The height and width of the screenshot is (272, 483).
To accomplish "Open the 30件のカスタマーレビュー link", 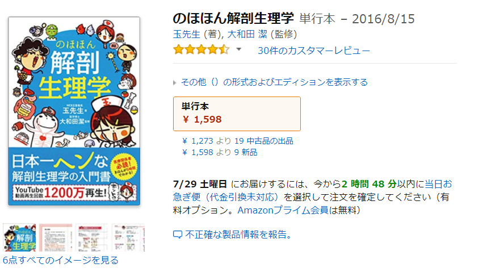I will click(x=313, y=51).
